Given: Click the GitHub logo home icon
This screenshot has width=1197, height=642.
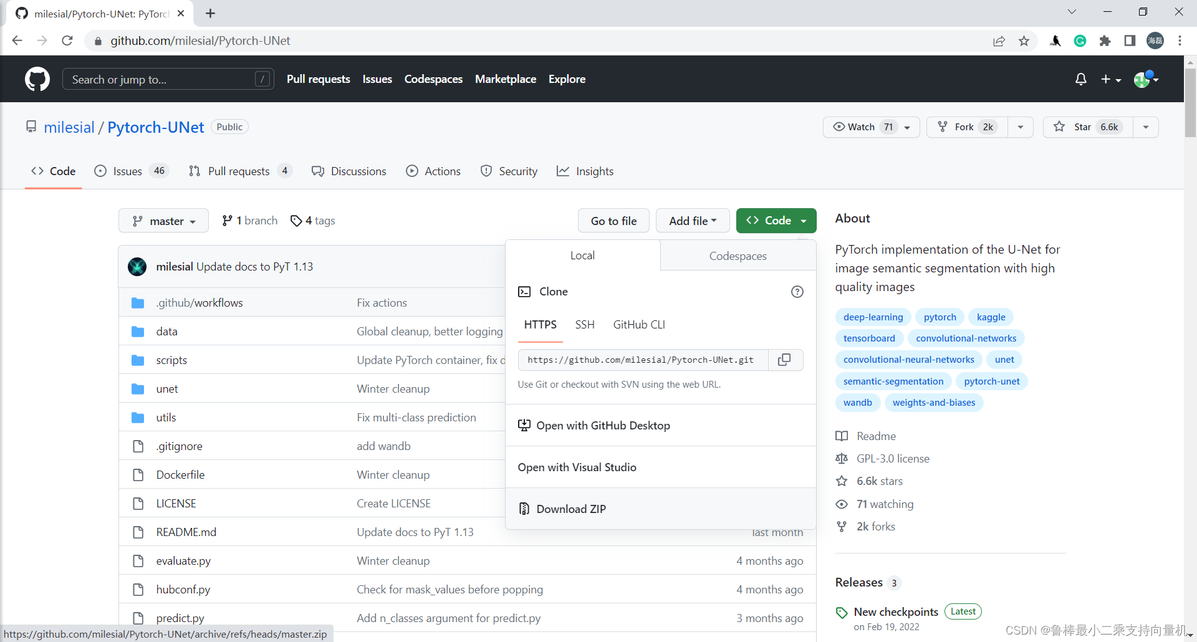Looking at the screenshot, I should click(x=37, y=79).
